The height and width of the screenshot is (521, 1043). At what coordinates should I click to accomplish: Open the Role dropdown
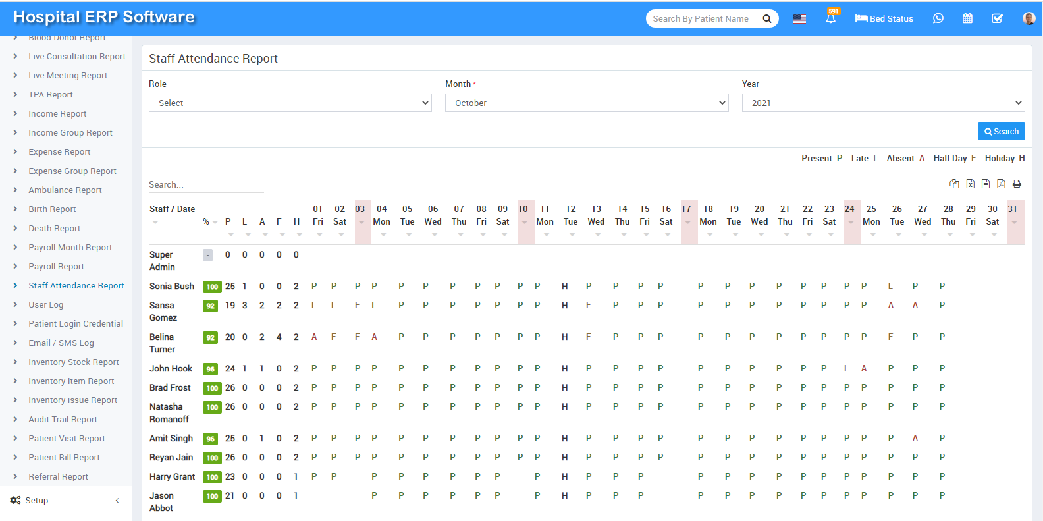(290, 103)
